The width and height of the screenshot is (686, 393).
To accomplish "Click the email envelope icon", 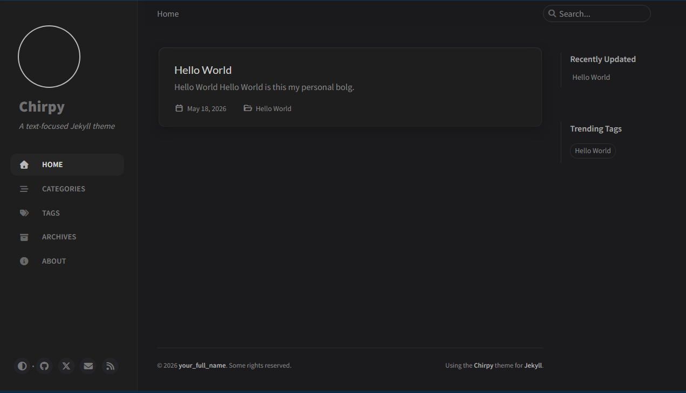I will 89,366.
